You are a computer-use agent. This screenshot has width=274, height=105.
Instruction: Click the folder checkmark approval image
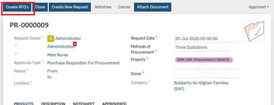click(254, 31)
